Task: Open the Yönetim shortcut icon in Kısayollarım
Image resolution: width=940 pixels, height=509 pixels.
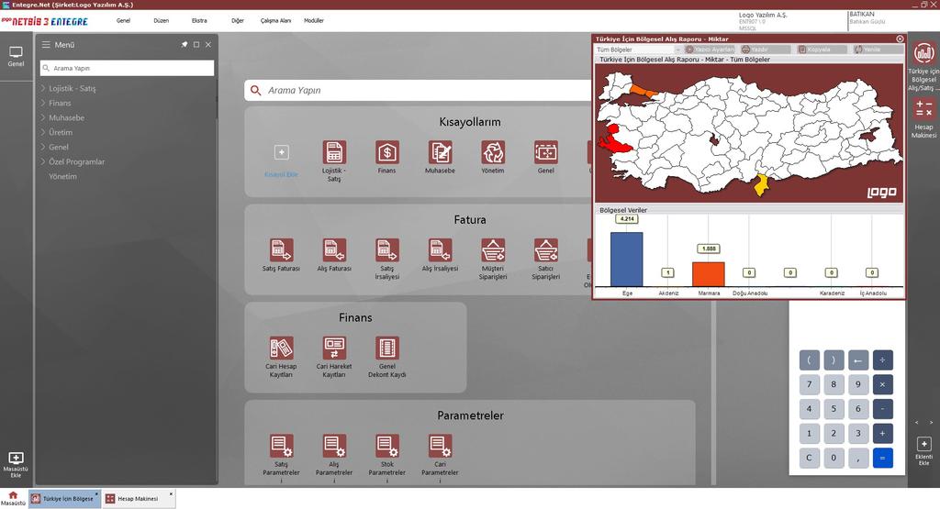Action: click(493, 152)
